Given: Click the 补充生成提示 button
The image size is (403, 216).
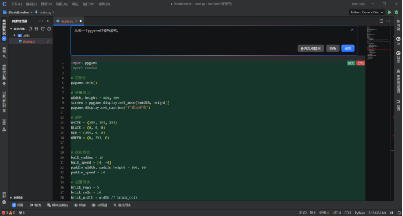Looking at the screenshot, I should click(310, 48).
